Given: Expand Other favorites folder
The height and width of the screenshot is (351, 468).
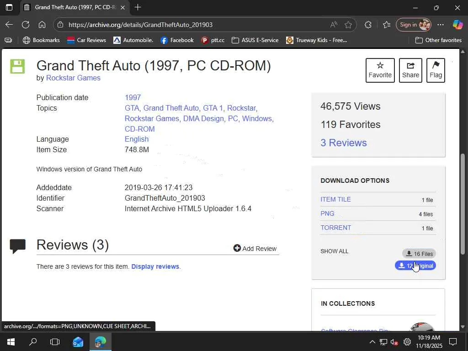Looking at the screenshot, I should [x=438, y=40].
